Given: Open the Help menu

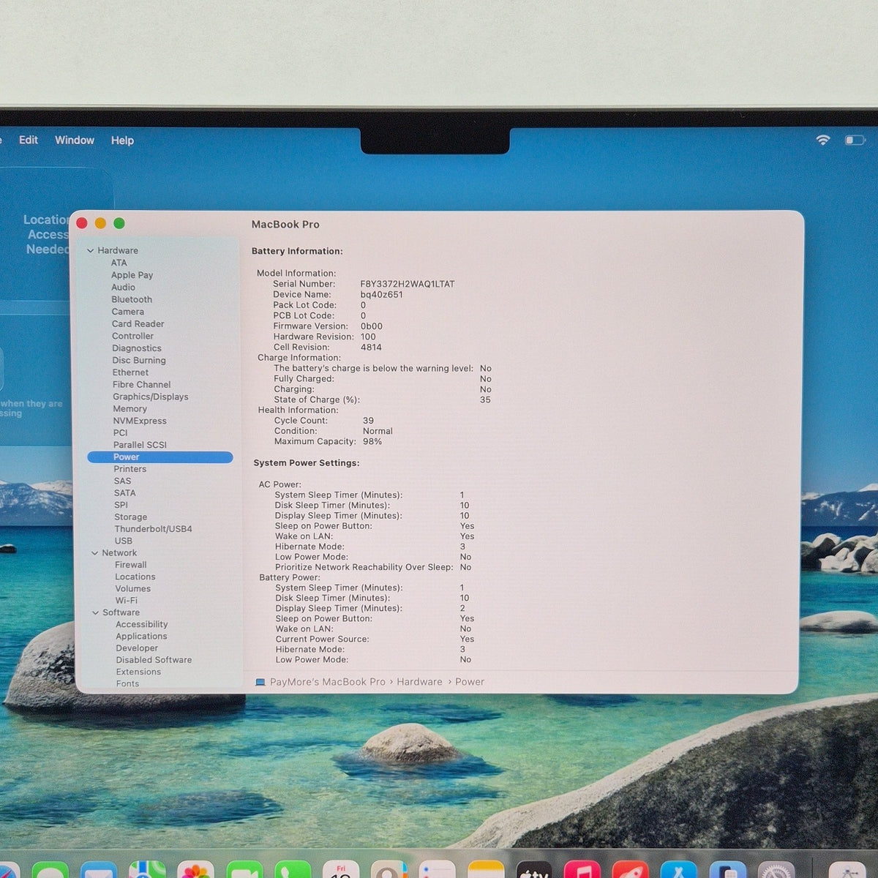Looking at the screenshot, I should coord(122,140).
